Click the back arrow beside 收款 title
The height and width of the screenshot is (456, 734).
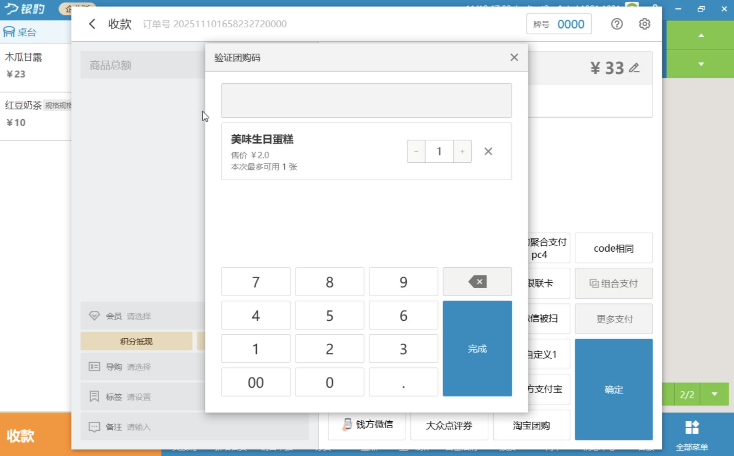point(92,24)
